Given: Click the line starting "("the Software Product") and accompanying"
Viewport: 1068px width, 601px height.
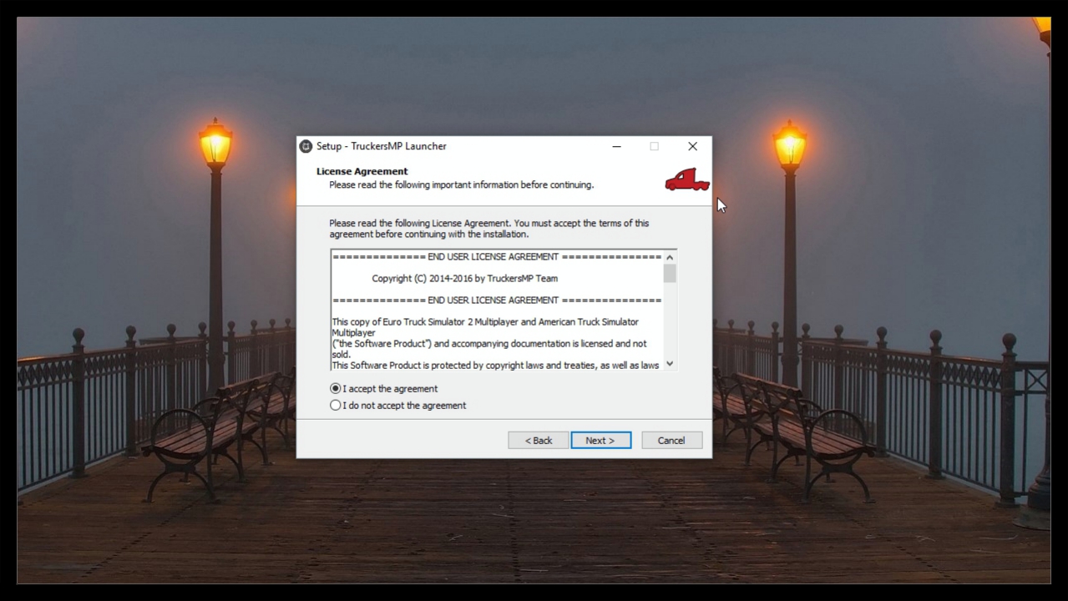Looking at the screenshot, I should [x=489, y=344].
